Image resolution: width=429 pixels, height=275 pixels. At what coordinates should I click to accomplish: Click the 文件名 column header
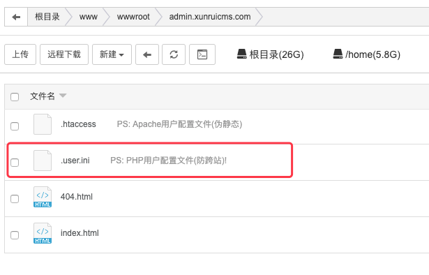click(x=43, y=96)
